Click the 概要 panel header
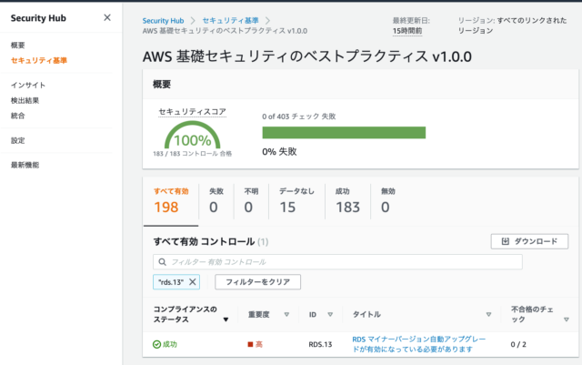Image resolution: width=582 pixels, height=365 pixels. pos(162,85)
